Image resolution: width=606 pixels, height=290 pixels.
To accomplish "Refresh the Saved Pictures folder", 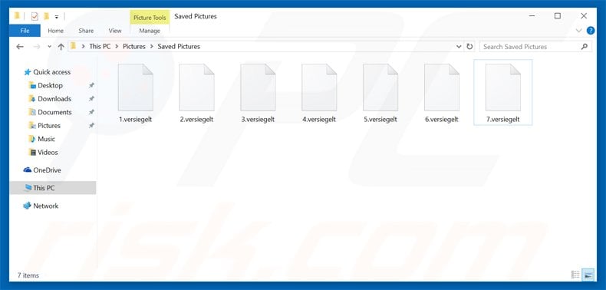I will [x=469, y=47].
